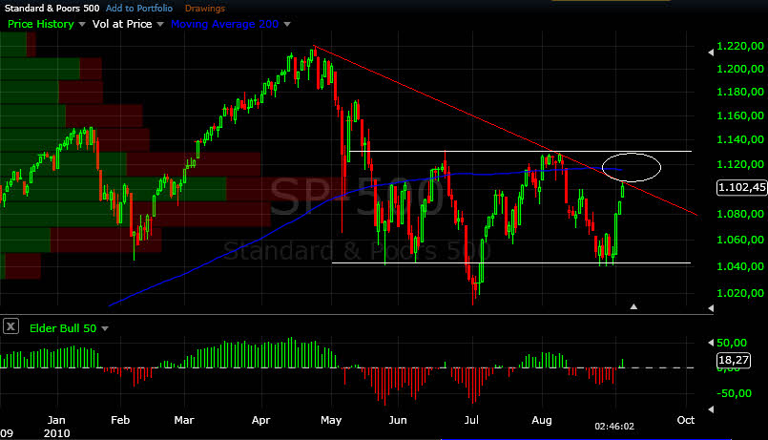768x440 pixels.
Task: Click the Oct label on time axis
Action: [x=686, y=420]
